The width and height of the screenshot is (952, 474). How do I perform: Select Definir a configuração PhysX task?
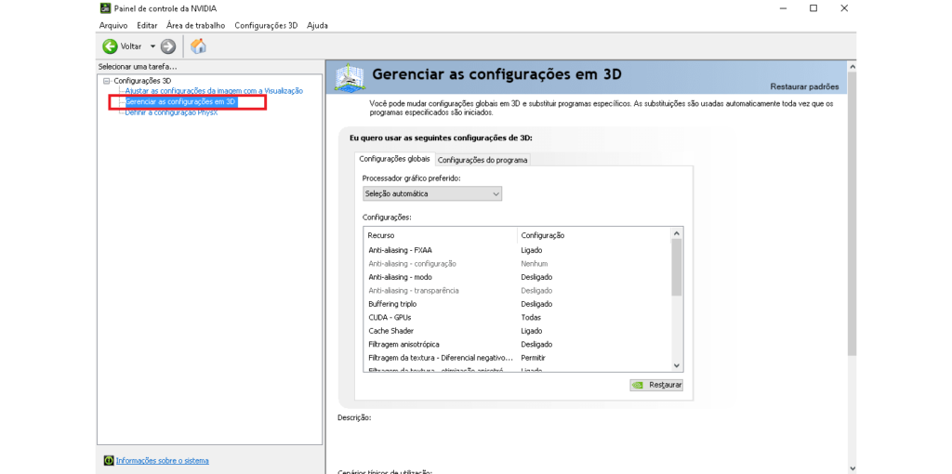(171, 112)
